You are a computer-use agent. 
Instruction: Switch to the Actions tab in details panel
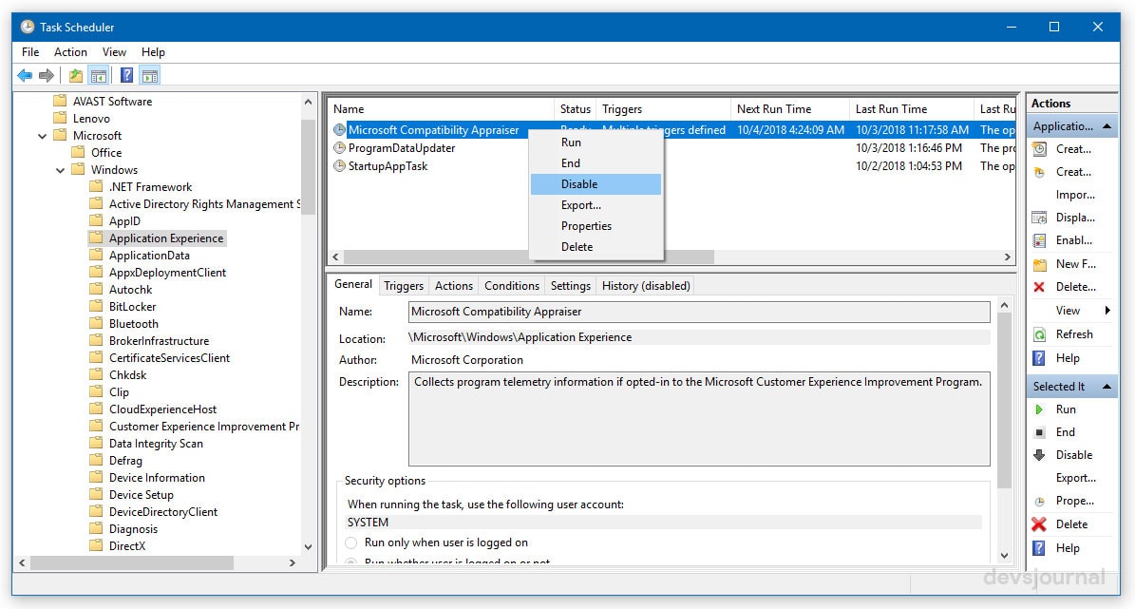(454, 286)
